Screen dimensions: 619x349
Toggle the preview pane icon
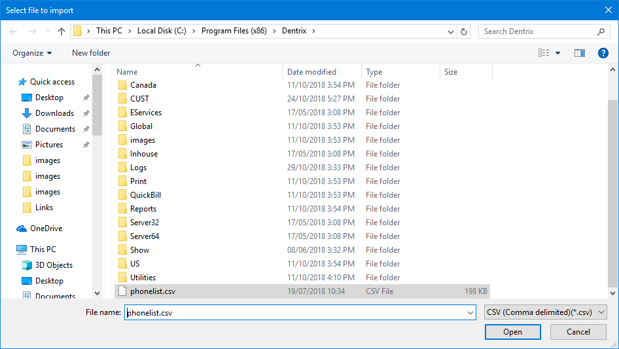[579, 53]
